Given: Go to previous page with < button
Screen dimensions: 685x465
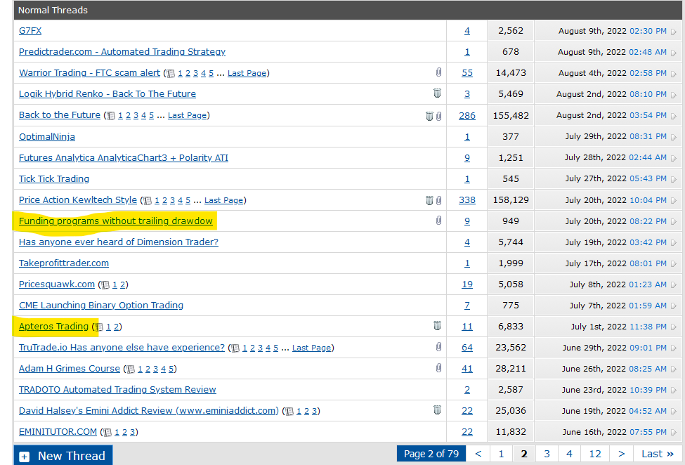Looking at the screenshot, I should 478,454.
